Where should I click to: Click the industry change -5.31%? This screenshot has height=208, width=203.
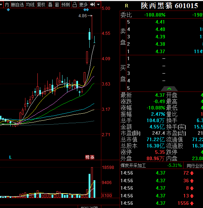pos(174,165)
